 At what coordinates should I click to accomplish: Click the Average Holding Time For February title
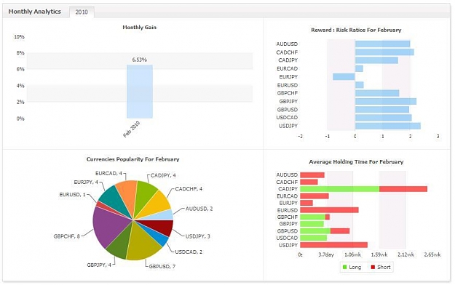tap(356, 162)
